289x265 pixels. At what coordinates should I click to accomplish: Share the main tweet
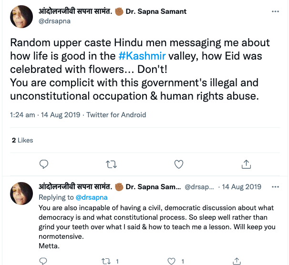[x=246, y=164]
